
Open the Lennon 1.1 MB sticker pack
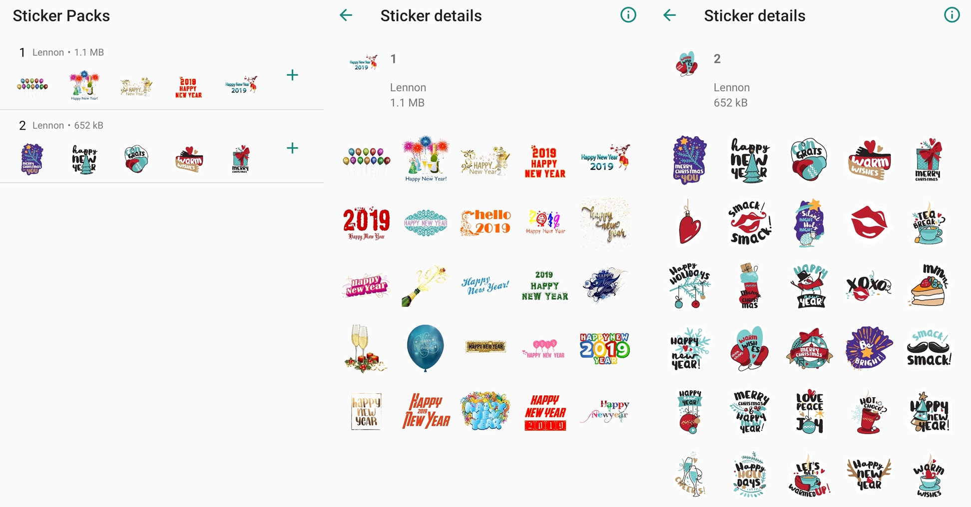click(68, 52)
